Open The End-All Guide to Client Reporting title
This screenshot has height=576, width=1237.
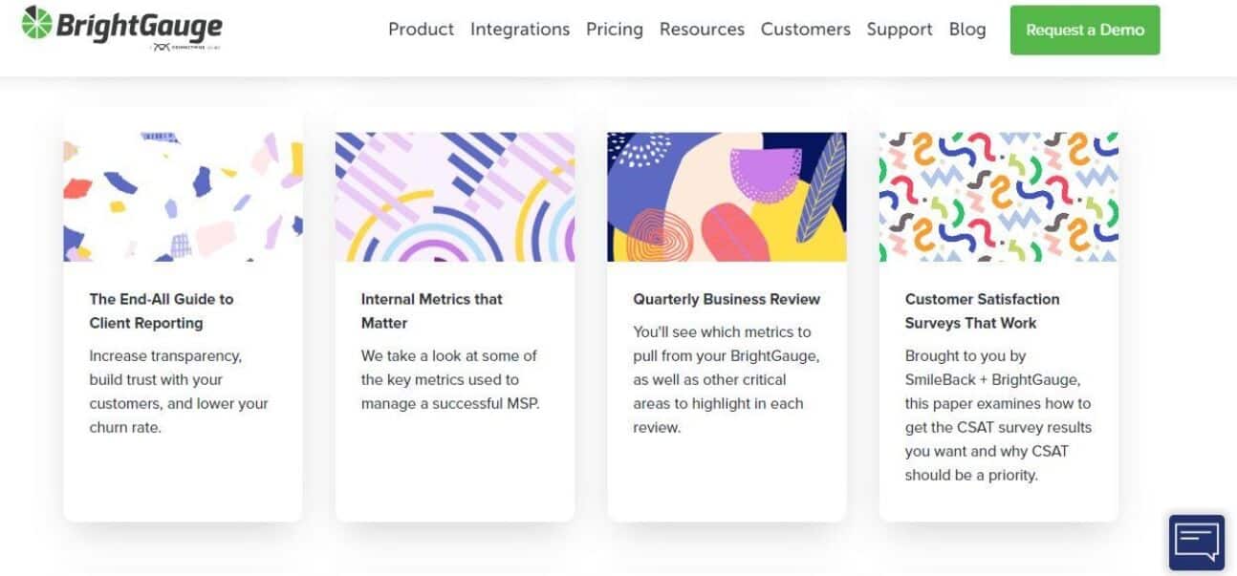click(x=161, y=310)
